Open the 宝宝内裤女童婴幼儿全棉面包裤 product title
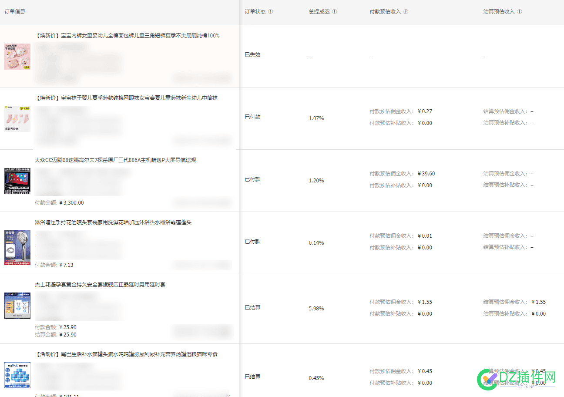The image size is (564, 397). pos(127,36)
